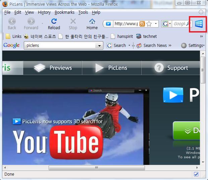
Task: Click the Google web search box
Action: (x=179, y=24)
